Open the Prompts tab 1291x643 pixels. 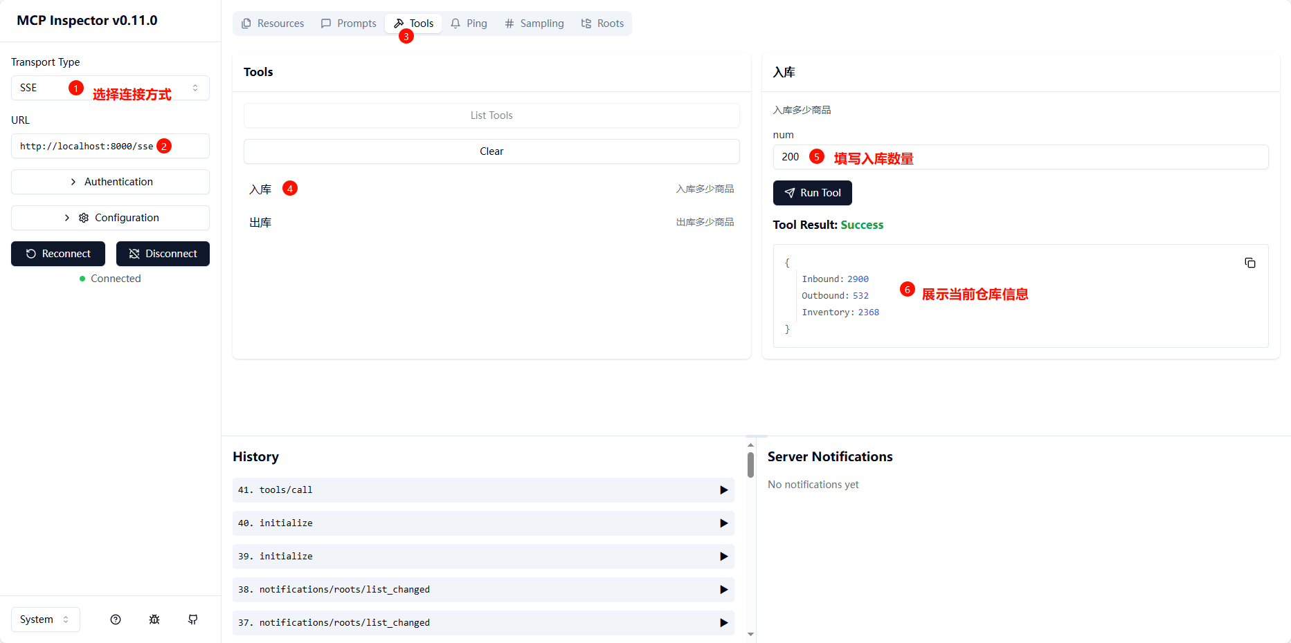tap(349, 24)
